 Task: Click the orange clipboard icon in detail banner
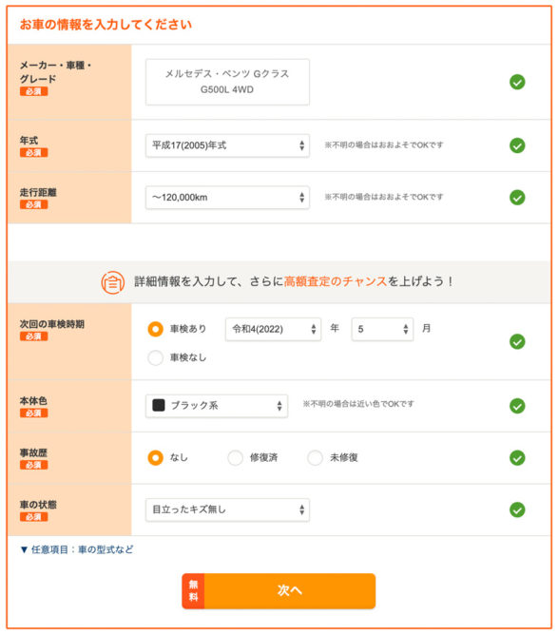coord(112,282)
